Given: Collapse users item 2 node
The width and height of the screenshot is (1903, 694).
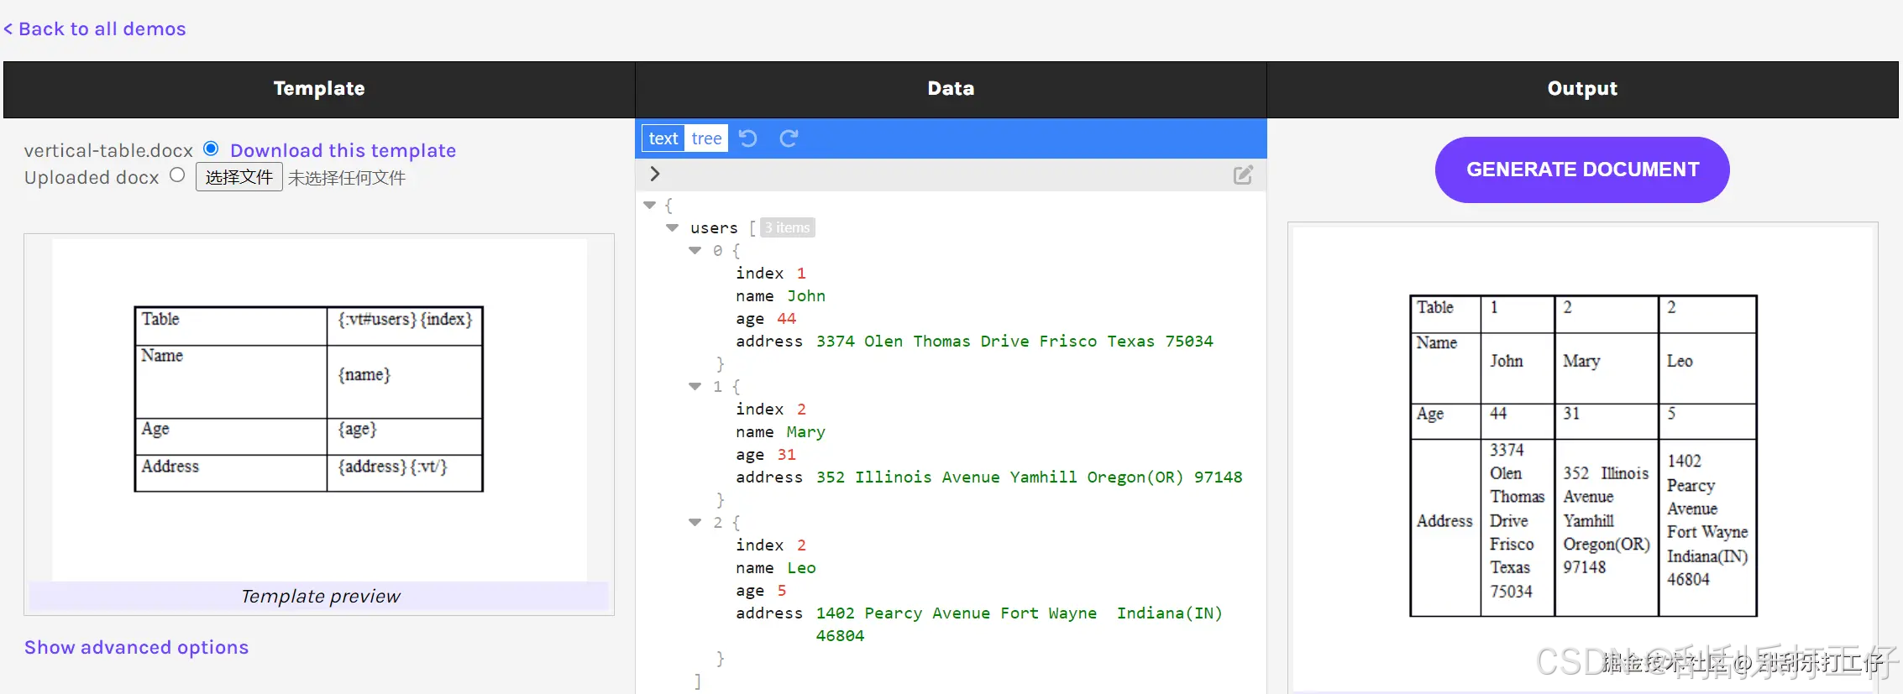Looking at the screenshot, I should [x=695, y=522].
